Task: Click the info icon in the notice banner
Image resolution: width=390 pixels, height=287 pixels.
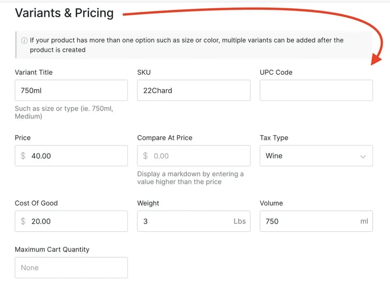Action: pyautogui.click(x=24, y=41)
